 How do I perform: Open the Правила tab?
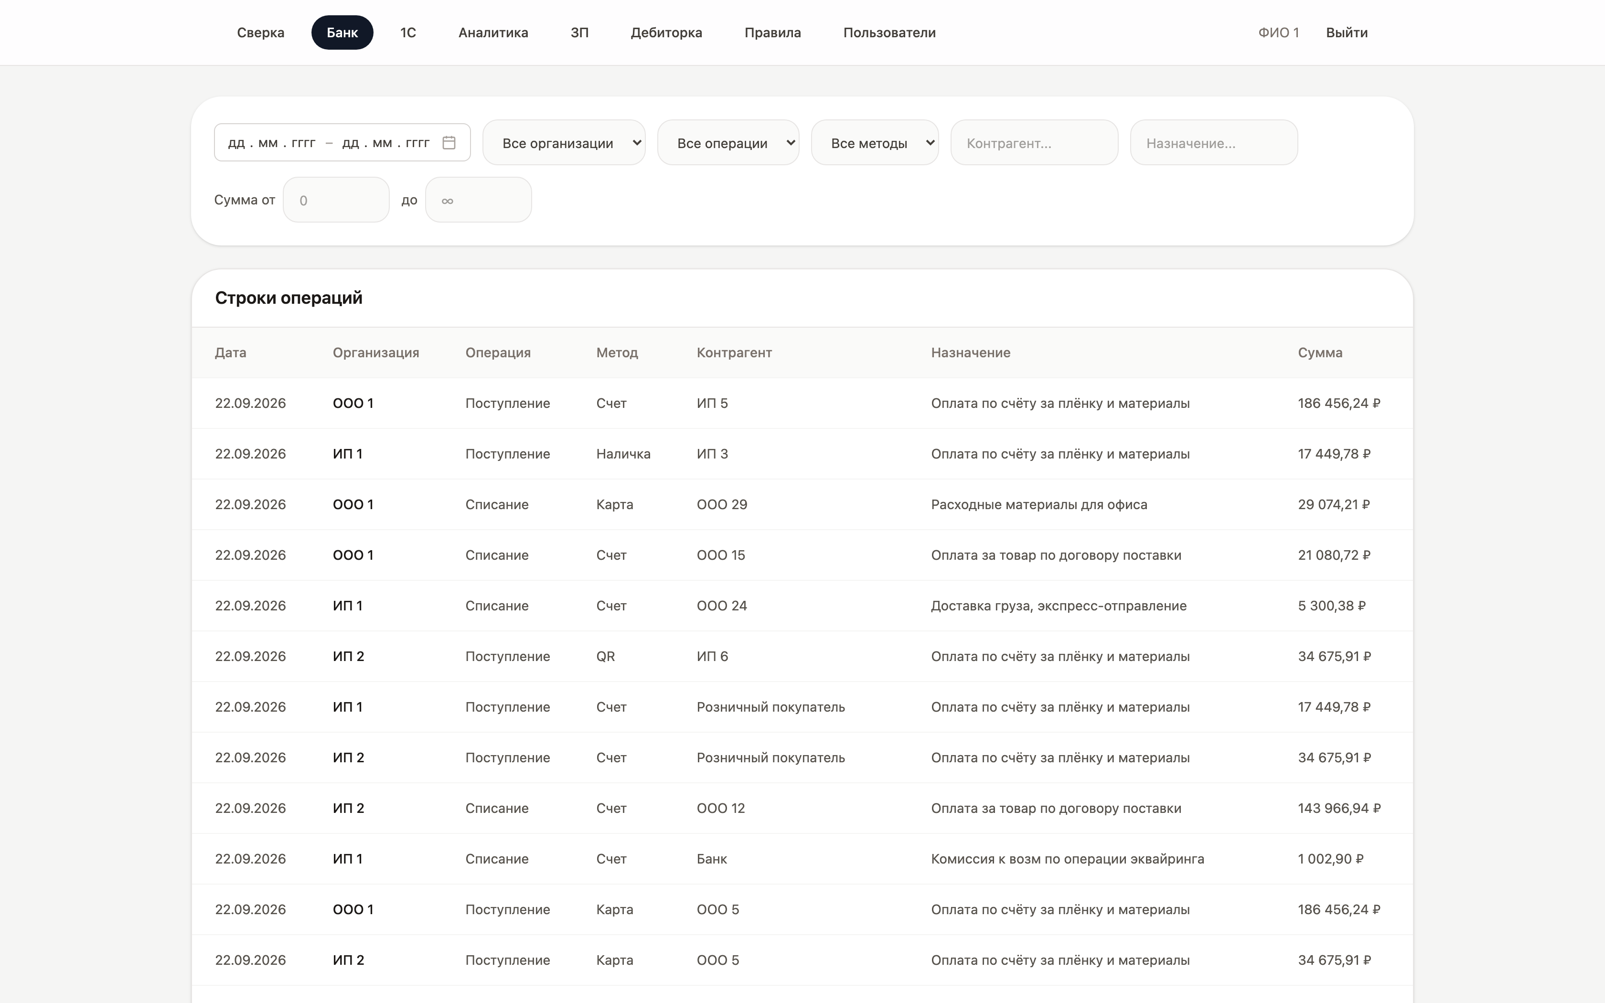tap(773, 32)
